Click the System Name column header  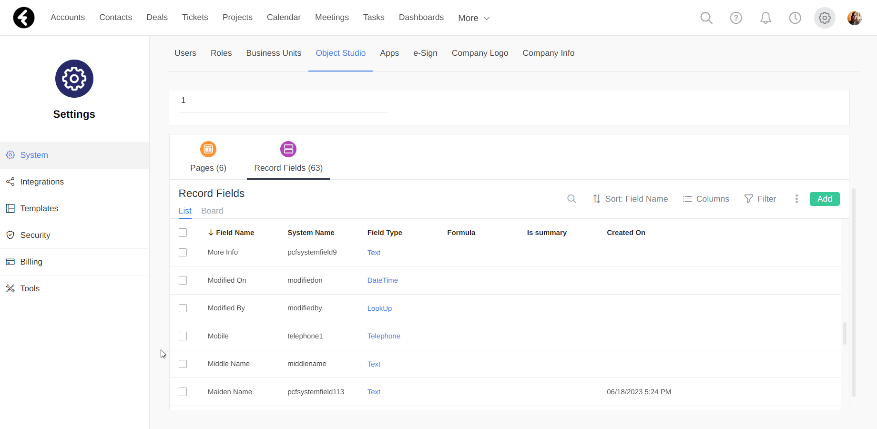[311, 233]
